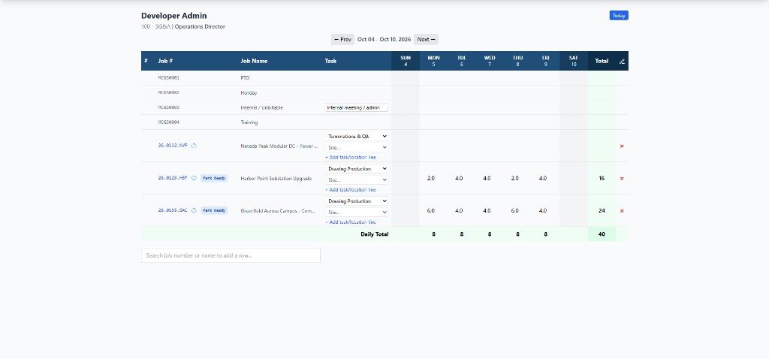
Task: Click the Nevada Peak Modular DC job name
Action: coord(279,146)
